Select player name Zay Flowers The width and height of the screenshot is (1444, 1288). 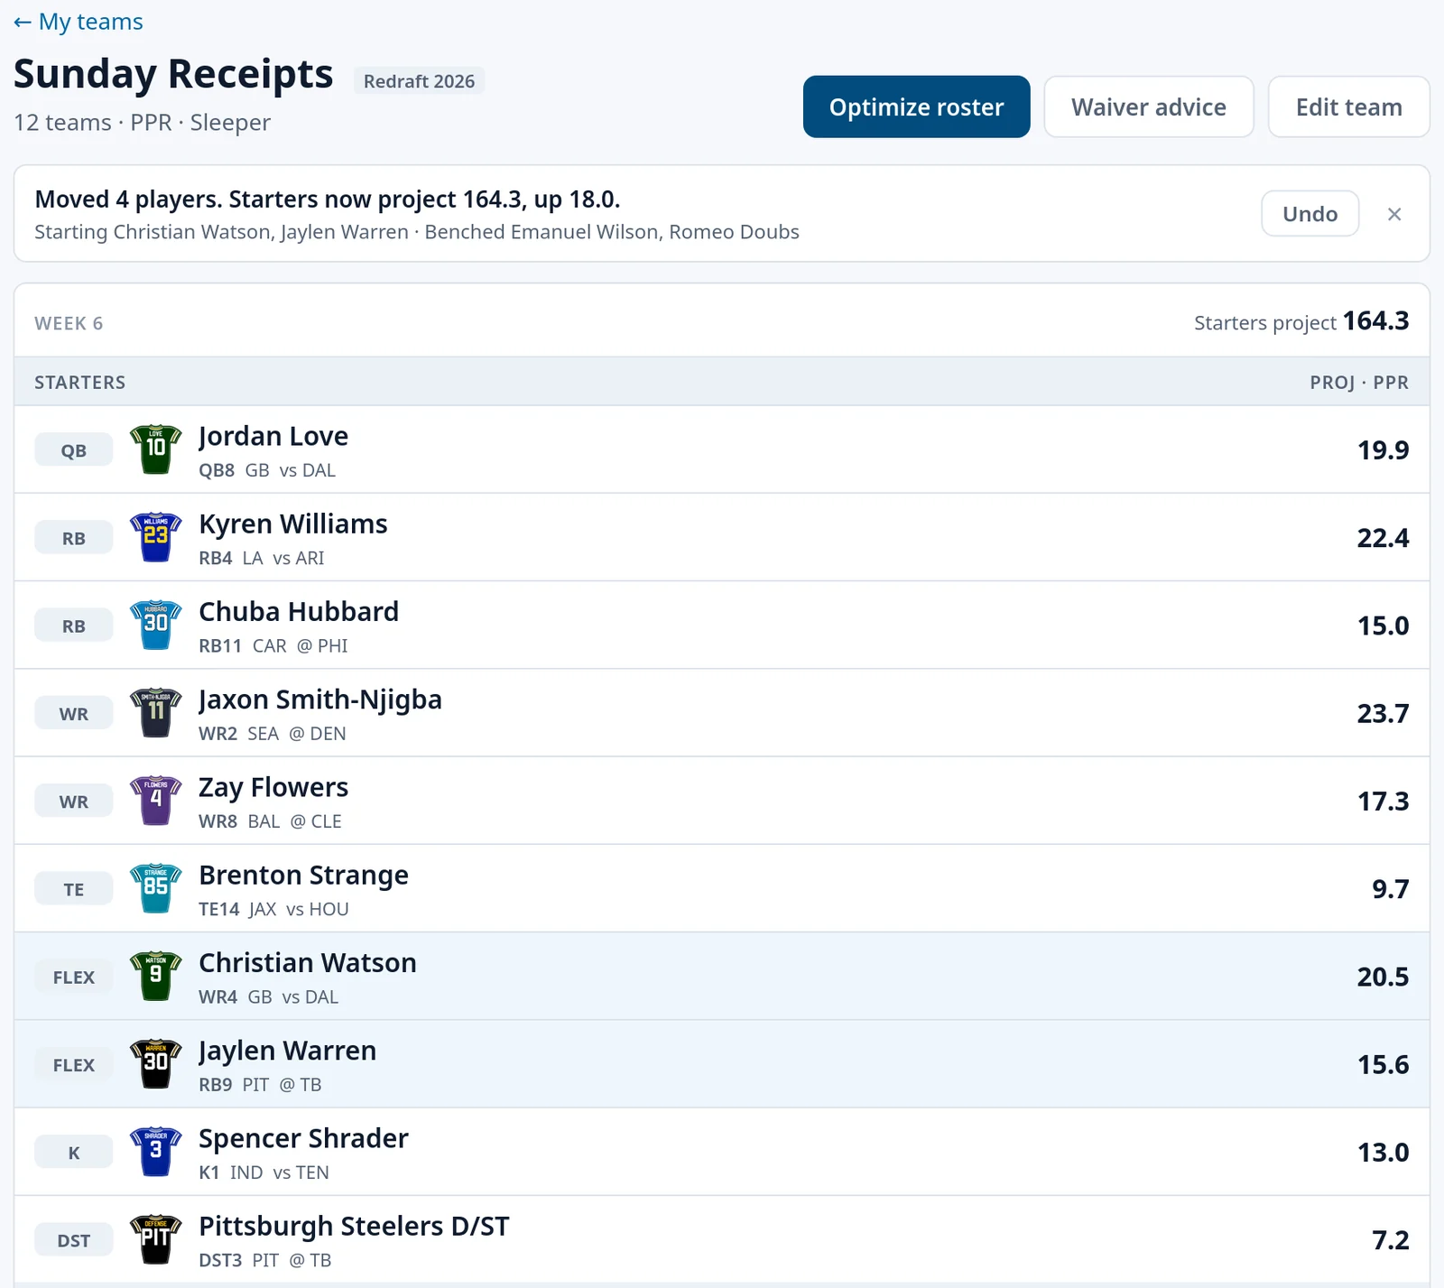pyautogui.click(x=273, y=787)
